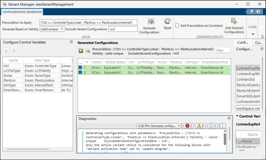Image resolution: width=266 pixels, height=160 pixels.
Task: Show the 0 warnings in Diagnostics
Action: click(x=201, y=126)
